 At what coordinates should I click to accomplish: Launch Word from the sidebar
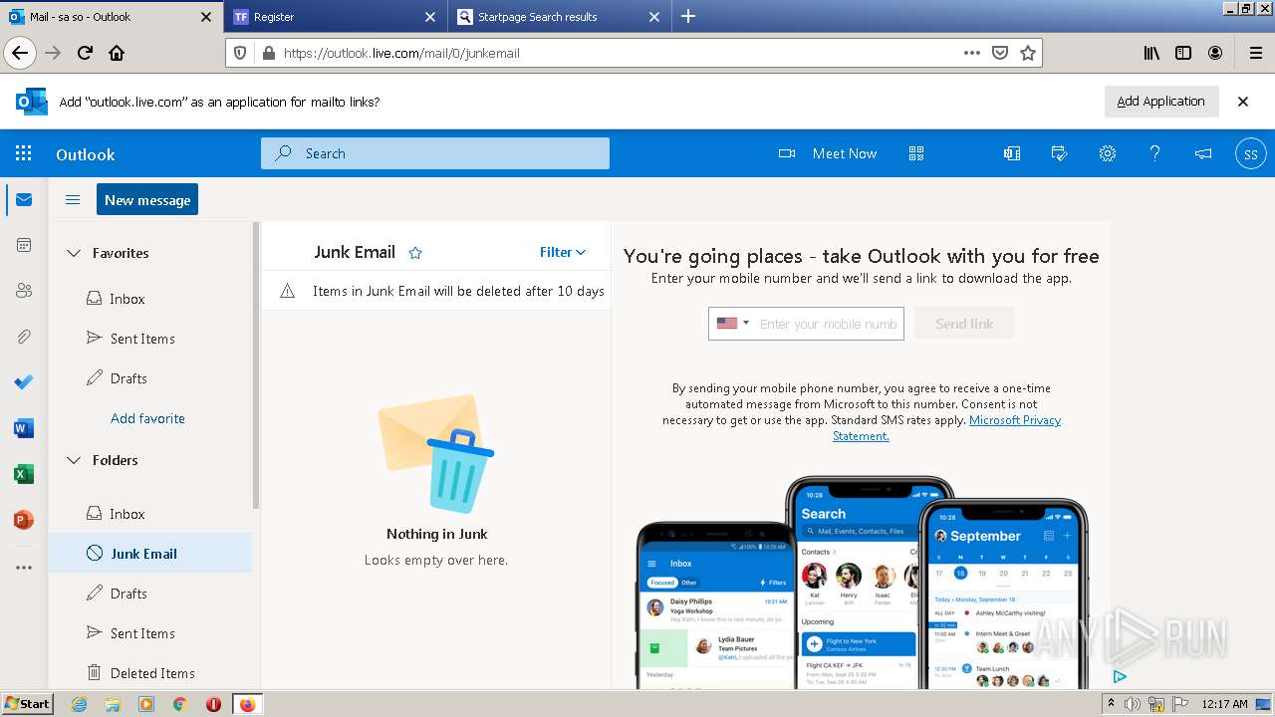[x=24, y=428]
